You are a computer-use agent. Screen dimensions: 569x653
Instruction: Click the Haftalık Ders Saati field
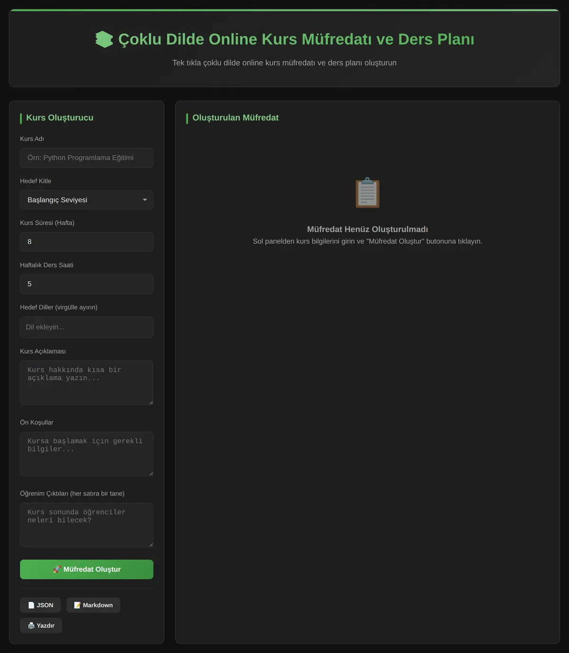coord(86,284)
